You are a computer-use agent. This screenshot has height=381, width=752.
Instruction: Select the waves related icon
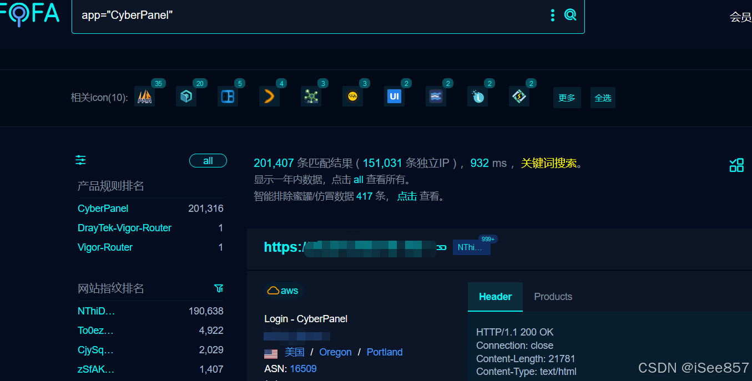(436, 96)
